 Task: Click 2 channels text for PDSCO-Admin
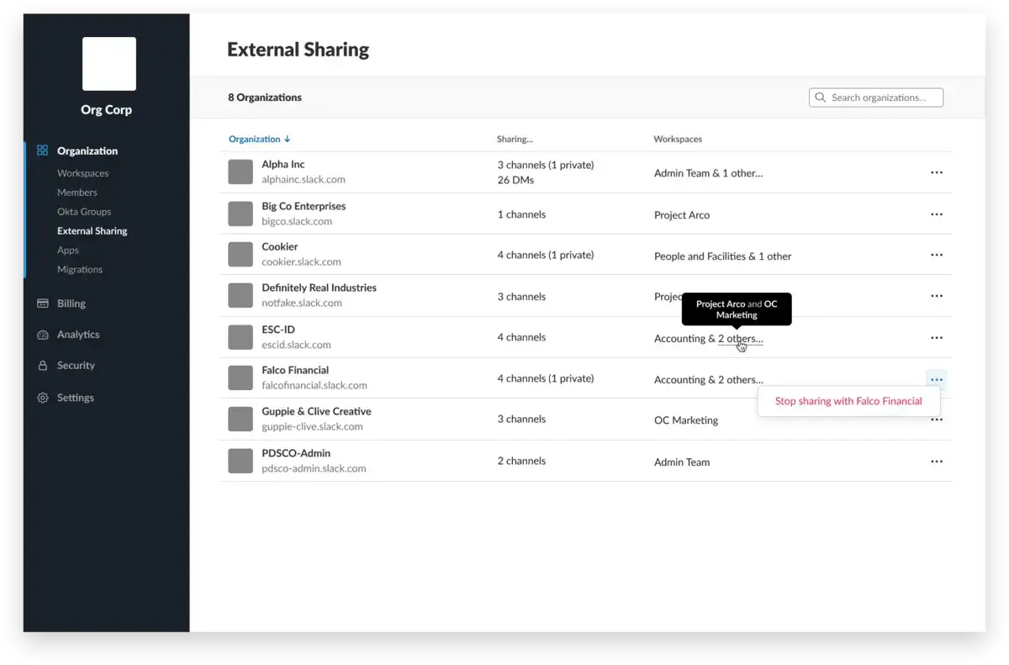[521, 461]
